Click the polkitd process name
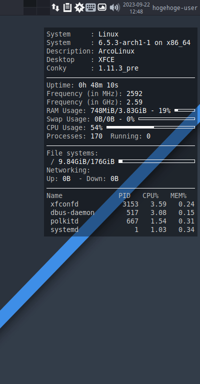This screenshot has width=200, height=384. pos(64,221)
